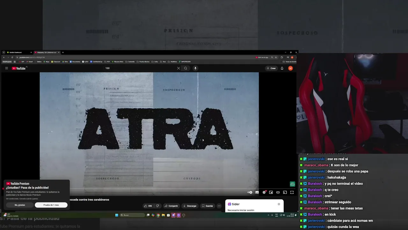Open the YouTube account avatar menu
408x230 pixels.
[290, 68]
